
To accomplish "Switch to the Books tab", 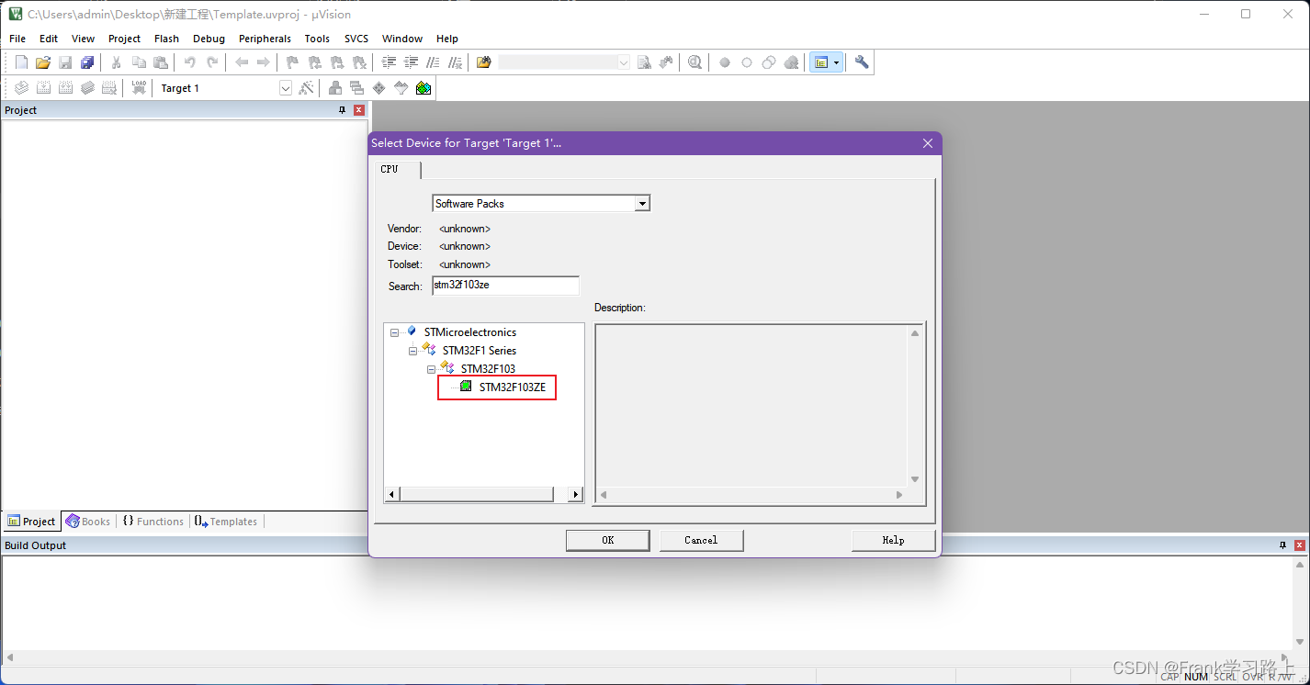I will coord(88,522).
